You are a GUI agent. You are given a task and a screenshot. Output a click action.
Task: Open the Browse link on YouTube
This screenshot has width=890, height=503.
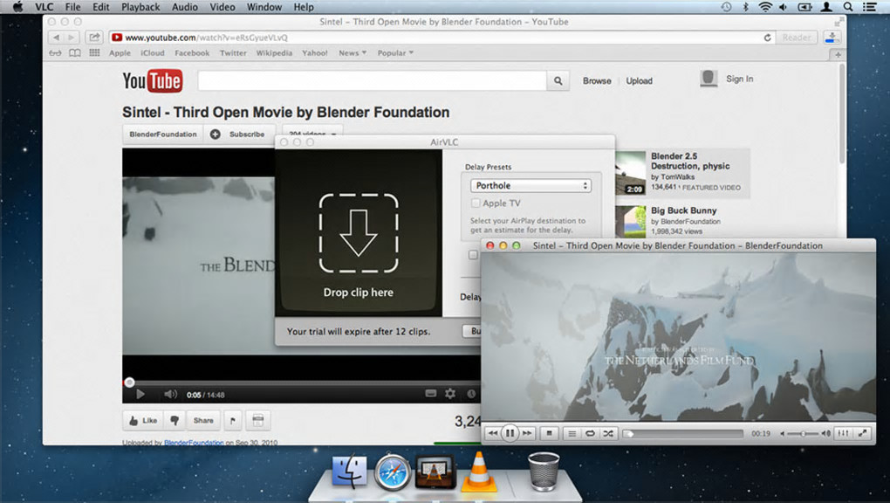pos(597,80)
